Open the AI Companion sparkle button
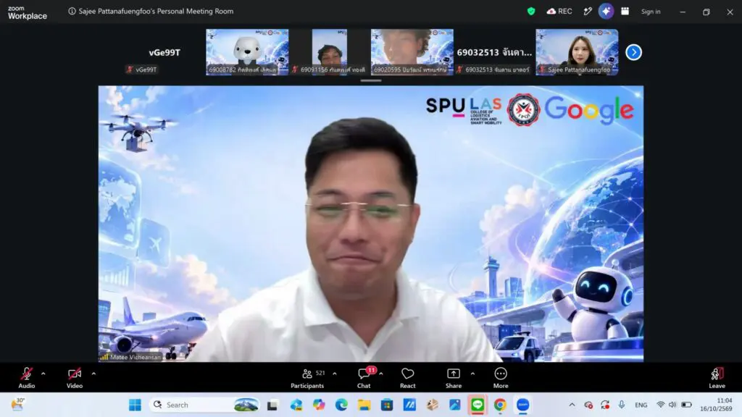 606,12
